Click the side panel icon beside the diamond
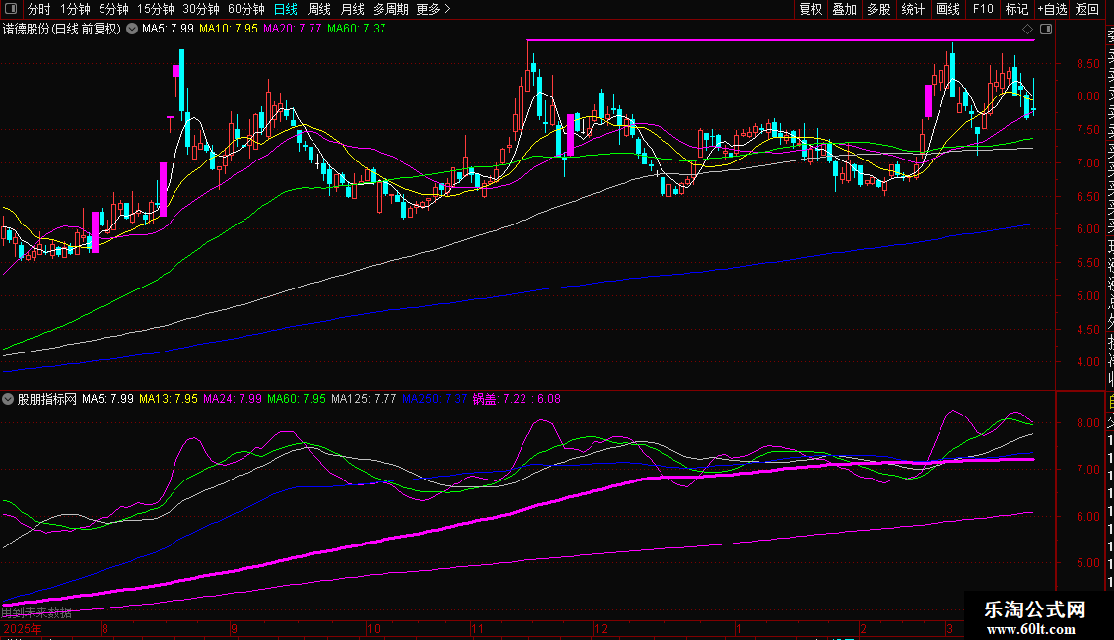 [1045, 30]
